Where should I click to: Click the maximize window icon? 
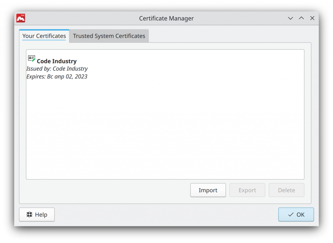coord(301,18)
